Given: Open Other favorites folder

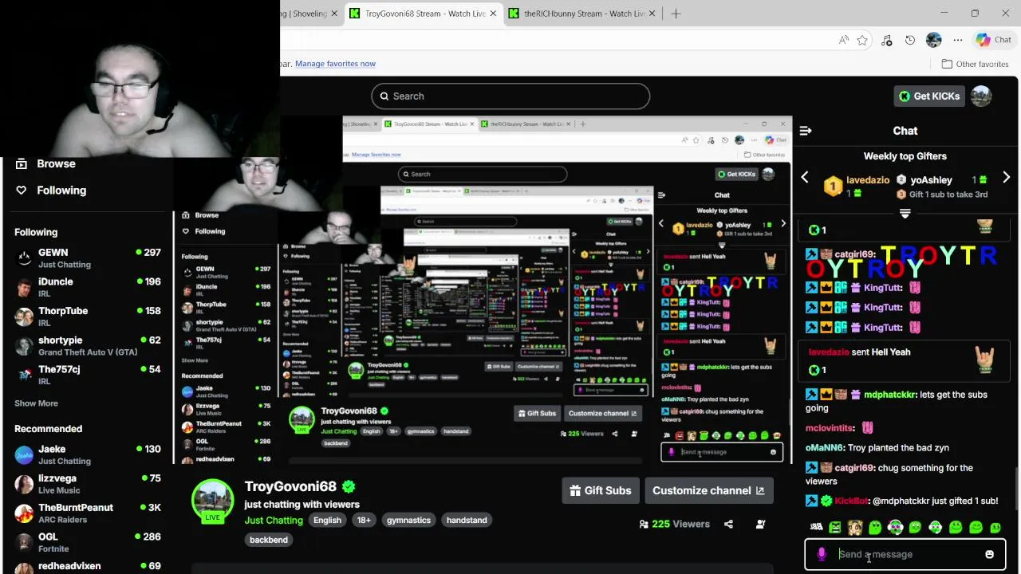Looking at the screenshot, I should [x=975, y=64].
